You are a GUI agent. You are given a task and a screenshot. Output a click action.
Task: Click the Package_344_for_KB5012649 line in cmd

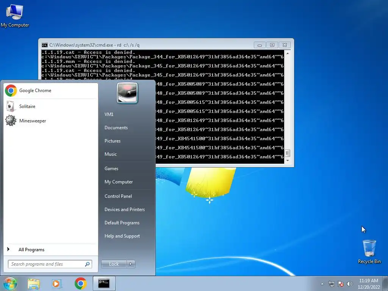(x=163, y=57)
